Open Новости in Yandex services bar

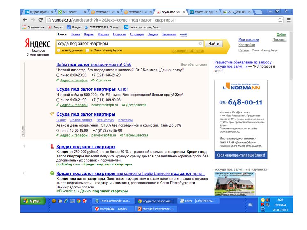[119, 34]
